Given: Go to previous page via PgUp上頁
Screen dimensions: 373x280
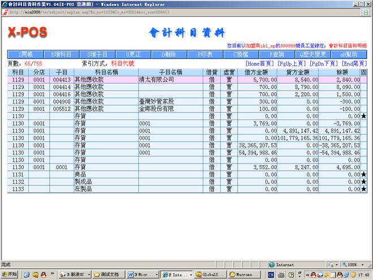Looking at the screenshot, I should (x=292, y=64).
